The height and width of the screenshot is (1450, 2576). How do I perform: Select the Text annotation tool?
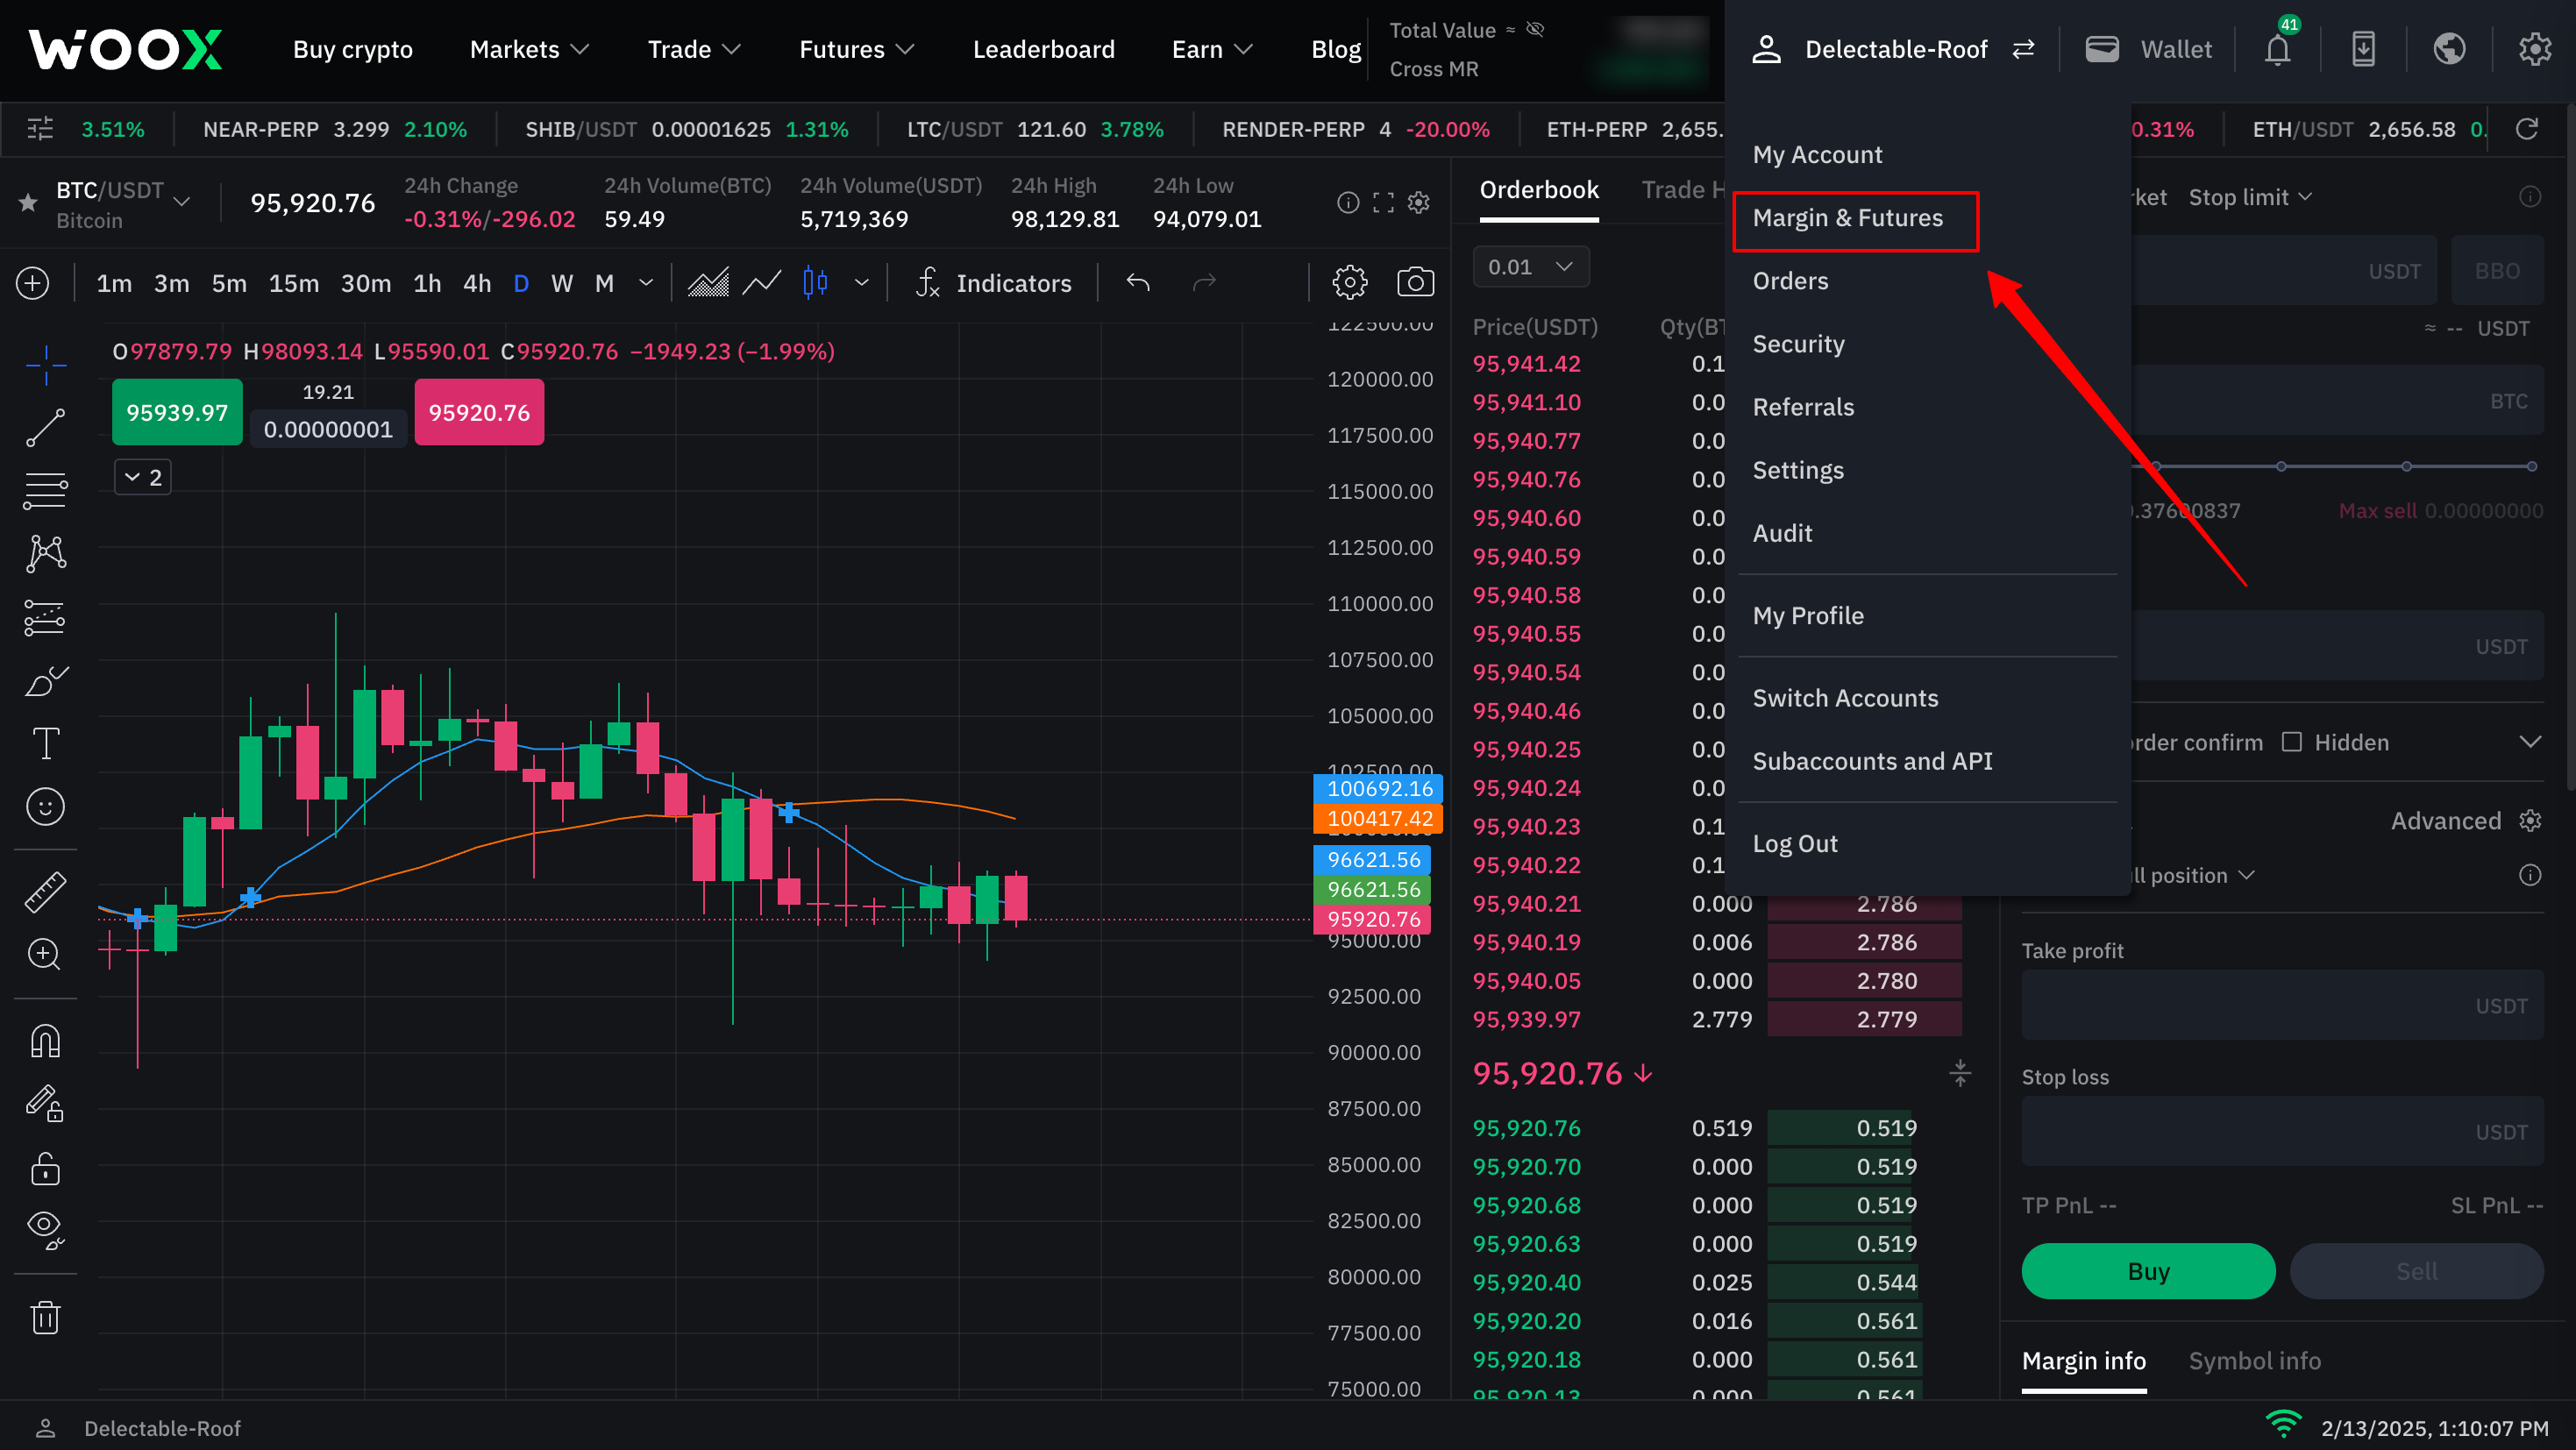pyautogui.click(x=46, y=744)
